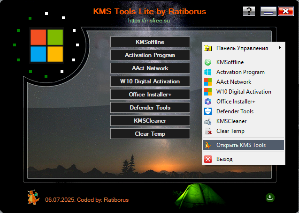Click shield icon beside Defender Tools entry

pos(208,111)
